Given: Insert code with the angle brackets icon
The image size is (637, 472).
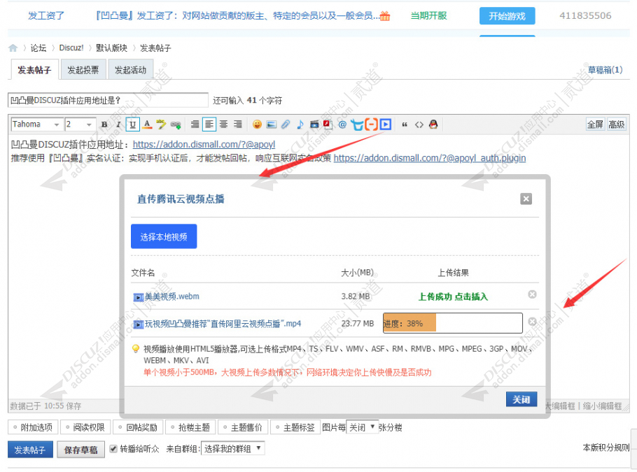Looking at the screenshot, I should 419,124.
